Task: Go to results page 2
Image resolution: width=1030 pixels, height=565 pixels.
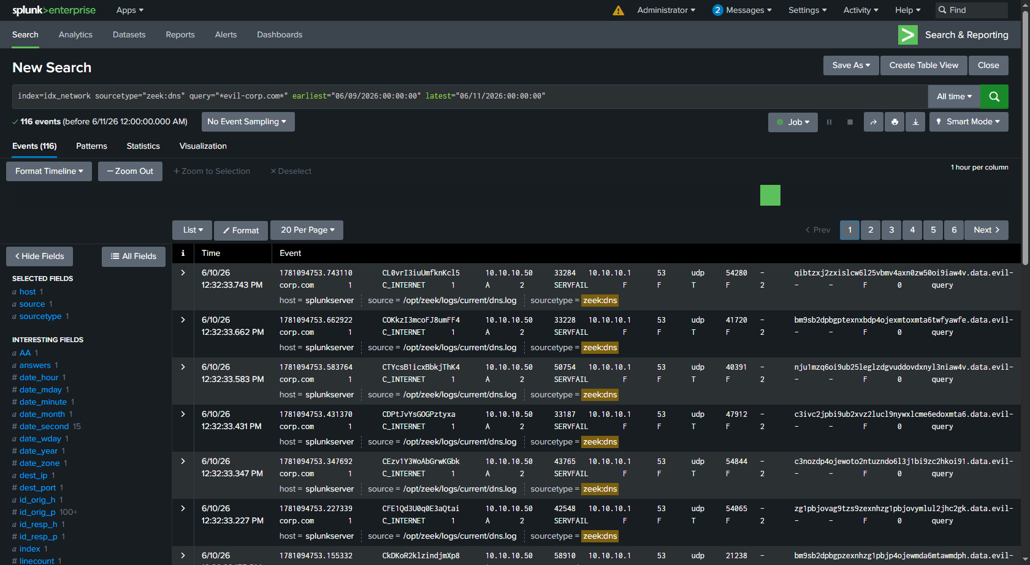Action: pos(871,230)
